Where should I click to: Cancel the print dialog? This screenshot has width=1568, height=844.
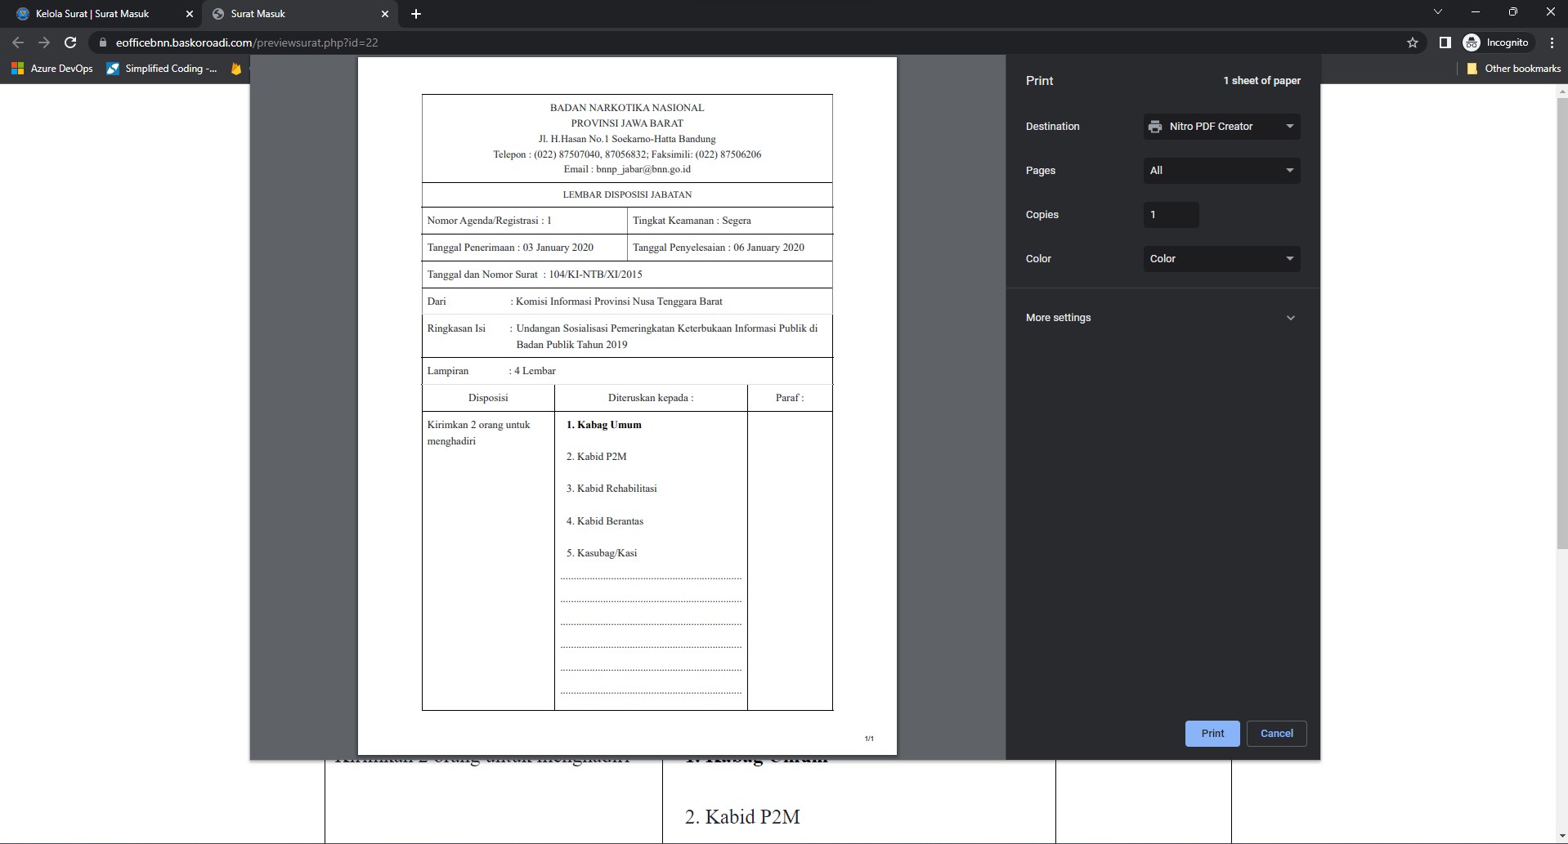tap(1276, 734)
